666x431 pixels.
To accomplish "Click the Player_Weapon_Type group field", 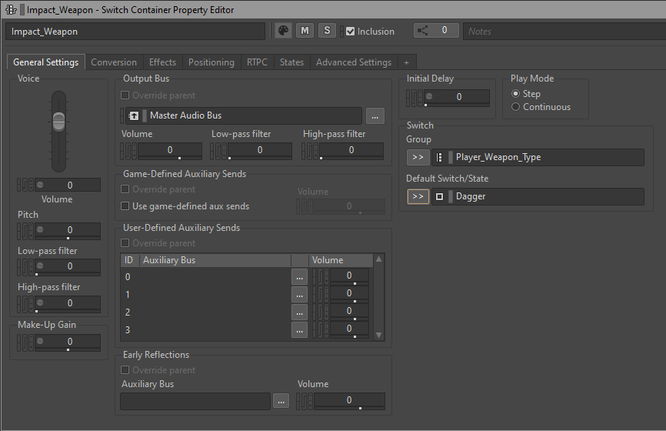I will [x=538, y=157].
